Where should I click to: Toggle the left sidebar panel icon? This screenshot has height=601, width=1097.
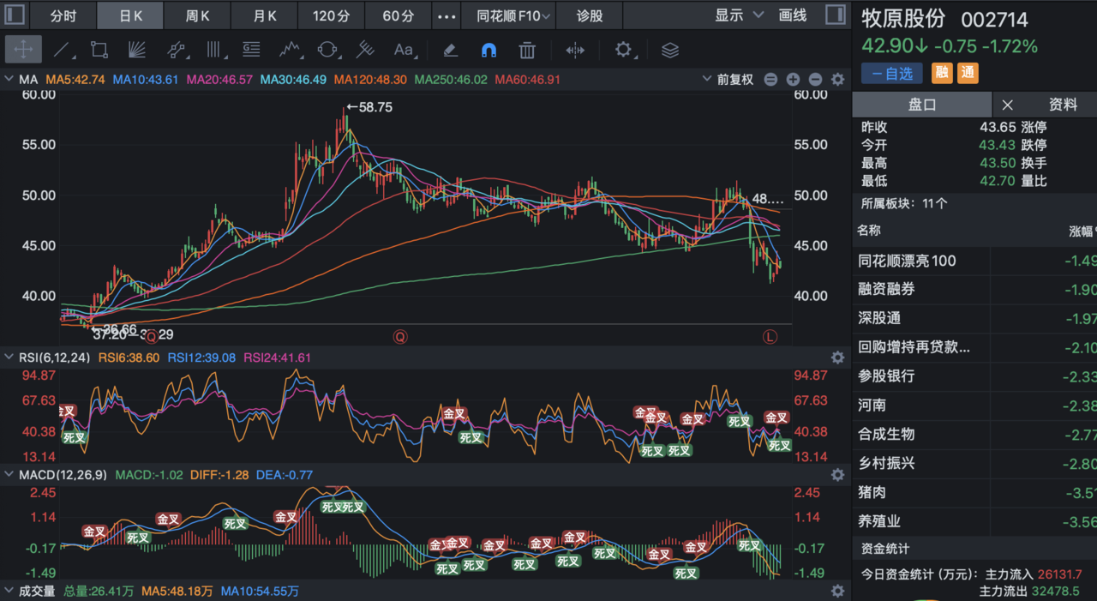[15, 15]
